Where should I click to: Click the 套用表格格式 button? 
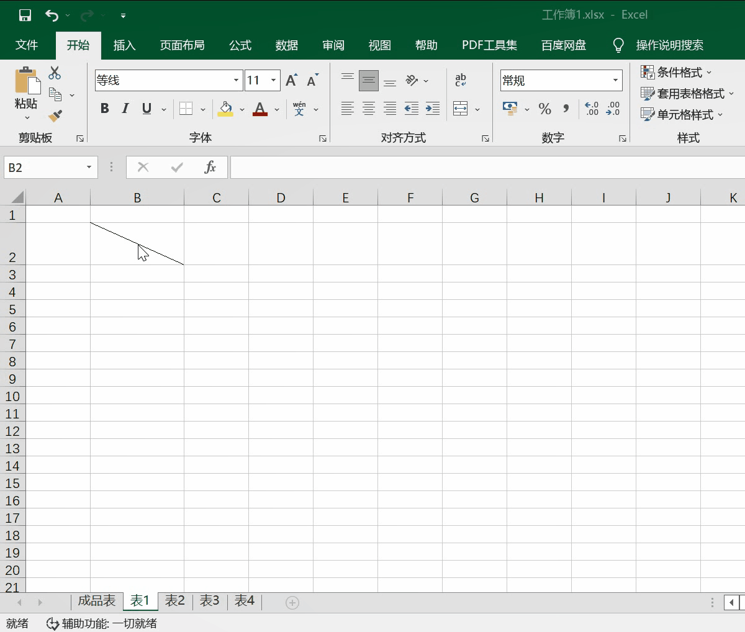[687, 94]
